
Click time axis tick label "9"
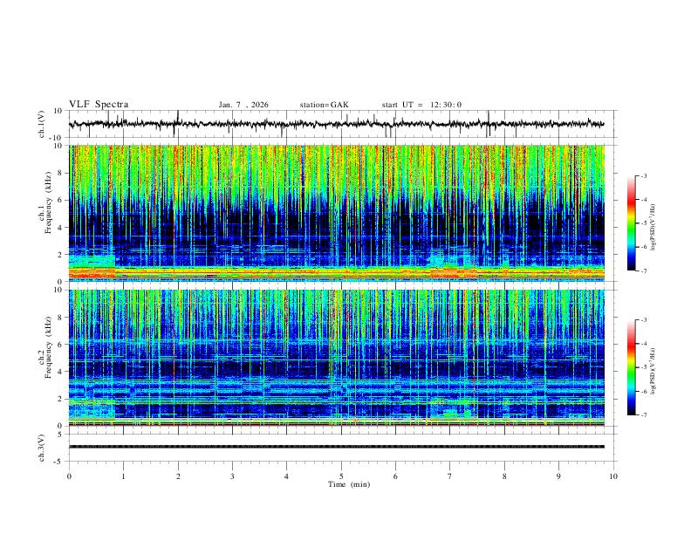[558, 476]
